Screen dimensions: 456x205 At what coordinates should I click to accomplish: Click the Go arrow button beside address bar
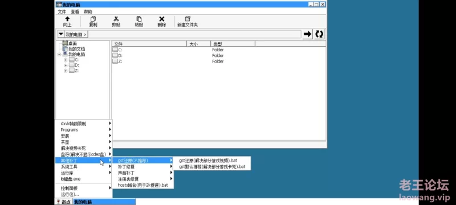coord(307,34)
